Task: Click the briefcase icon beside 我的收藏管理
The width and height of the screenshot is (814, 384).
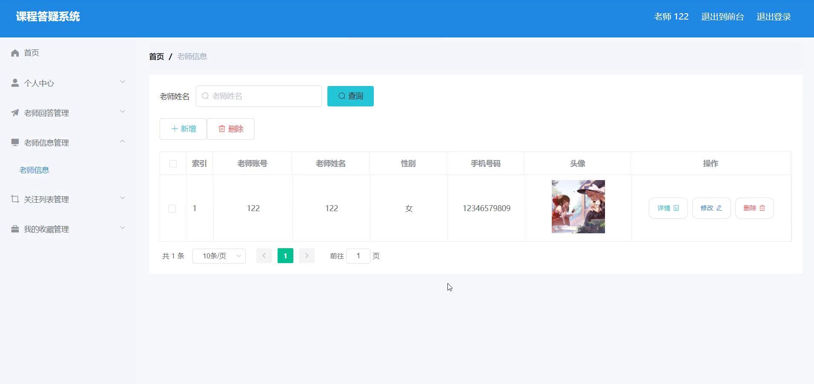Action: tap(15, 229)
